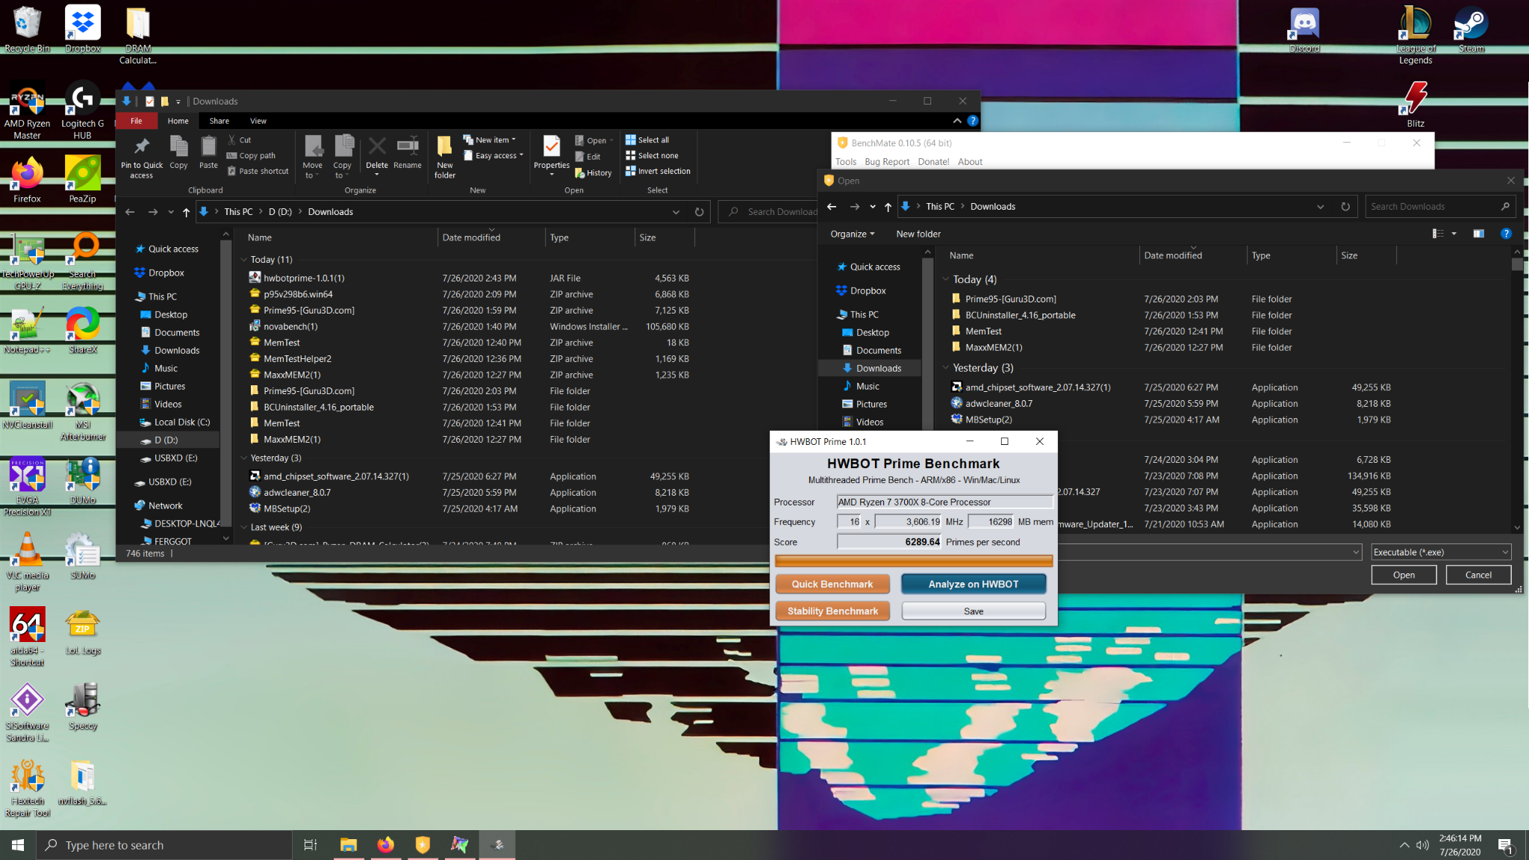Click Invert selection in ribbon
Image resolution: width=1529 pixels, height=860 pixels.
coord(658,171)
